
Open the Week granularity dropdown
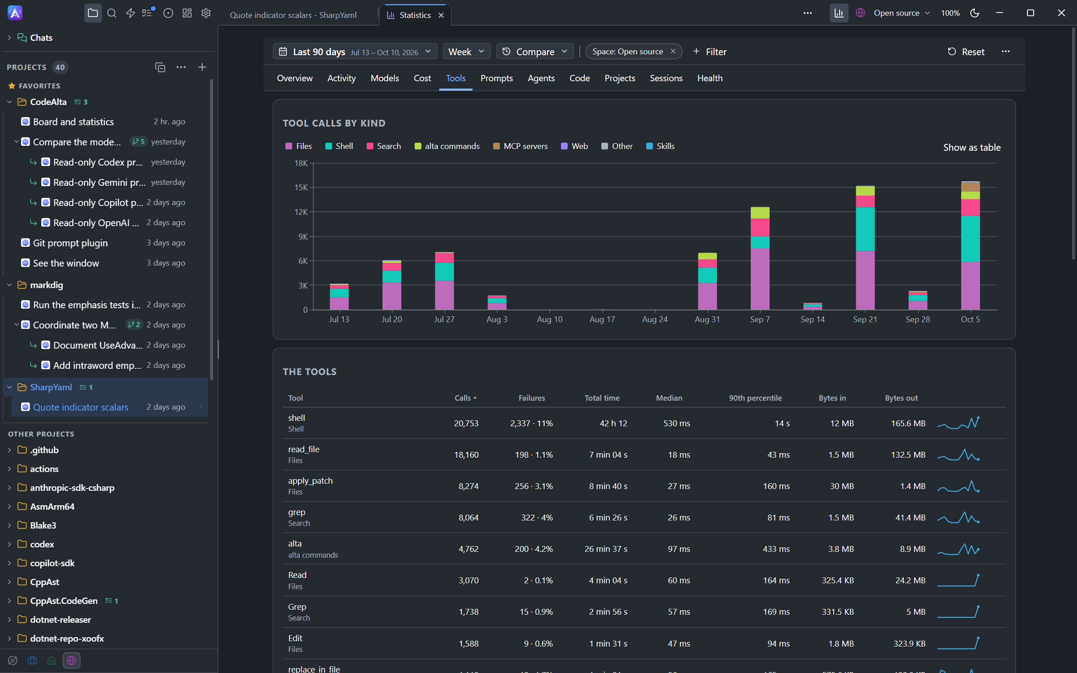point(466,52)
